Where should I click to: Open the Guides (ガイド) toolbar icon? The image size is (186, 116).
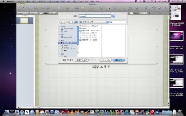pos(36,8)
